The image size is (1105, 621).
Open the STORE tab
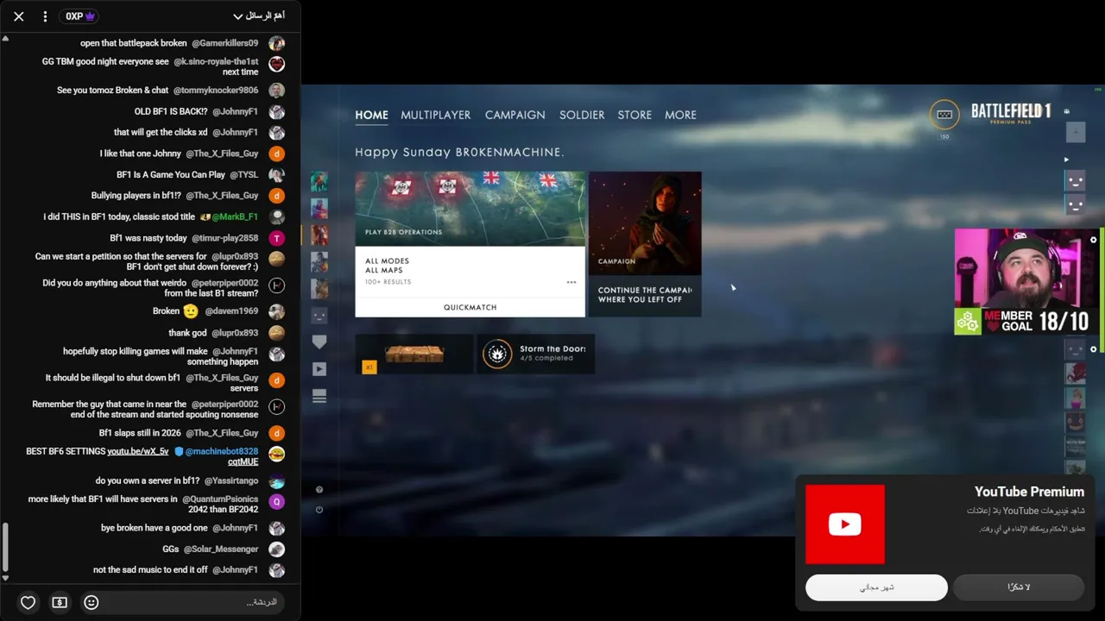(x=635, y=115)
